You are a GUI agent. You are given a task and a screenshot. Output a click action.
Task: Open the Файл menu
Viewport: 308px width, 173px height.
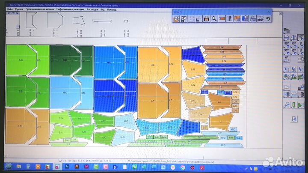coord(9,9)
